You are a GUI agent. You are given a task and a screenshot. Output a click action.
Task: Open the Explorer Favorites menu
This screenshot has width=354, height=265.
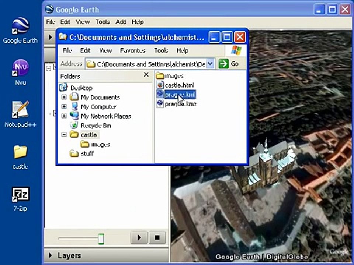[x=132, y=50]
